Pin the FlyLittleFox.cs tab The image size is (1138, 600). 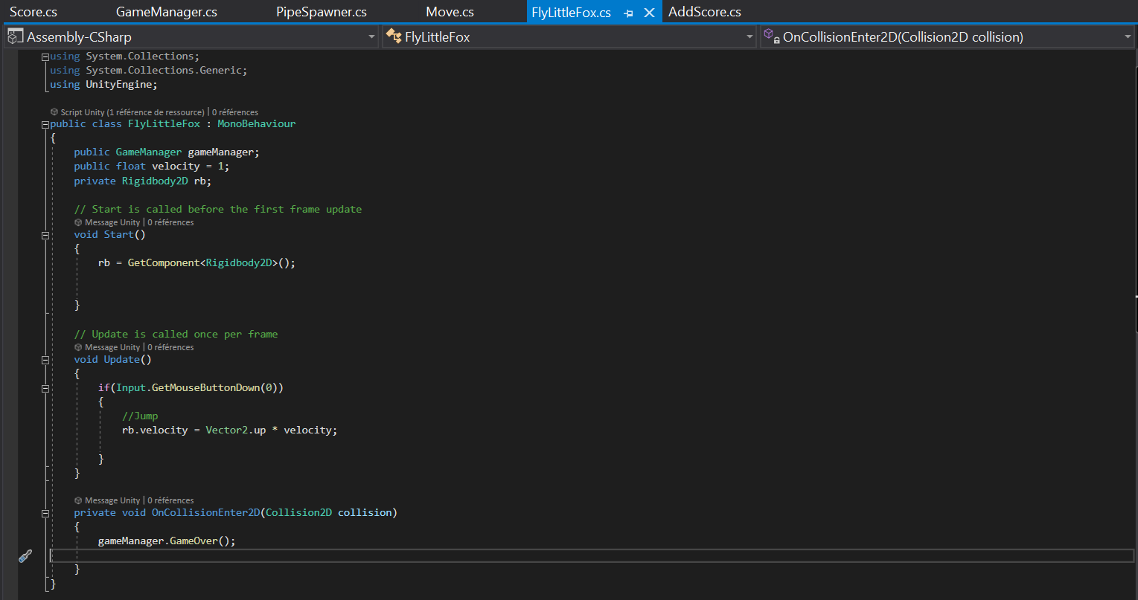coord(628,13)
